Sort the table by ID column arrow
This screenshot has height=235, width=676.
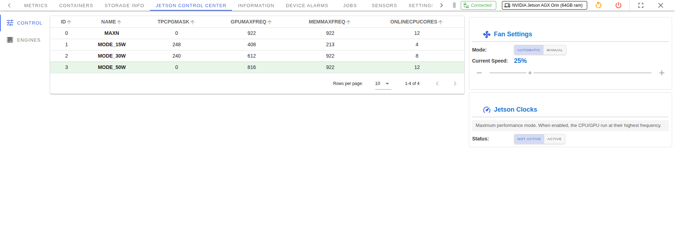coord(69,22)
